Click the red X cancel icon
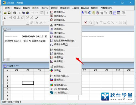 [x=86, y=23]
